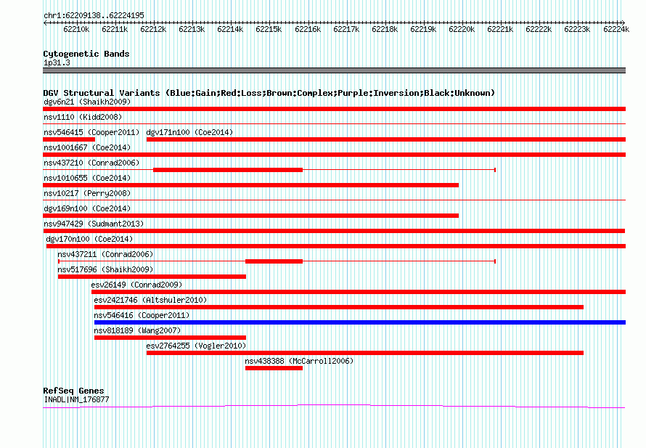Viewport: 646px width, 448px height.
Task: Click the red bar of dgv170n100
Action: point(336,246)
